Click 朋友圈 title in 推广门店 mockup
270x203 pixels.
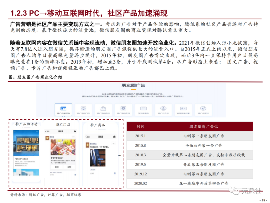click(60, 131)
